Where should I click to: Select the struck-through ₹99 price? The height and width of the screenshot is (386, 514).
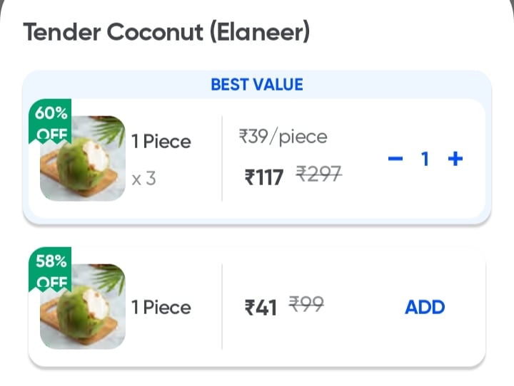click(306, 304)
